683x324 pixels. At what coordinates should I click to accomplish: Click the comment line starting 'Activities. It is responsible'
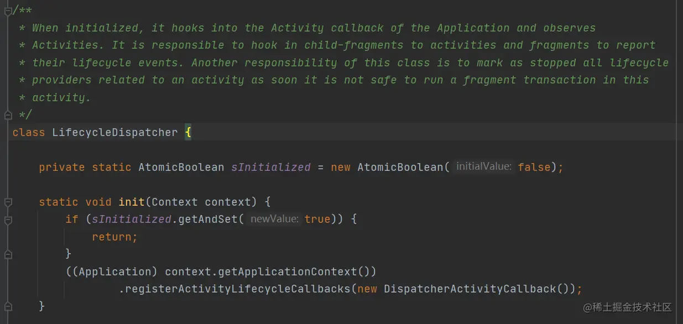337,45
